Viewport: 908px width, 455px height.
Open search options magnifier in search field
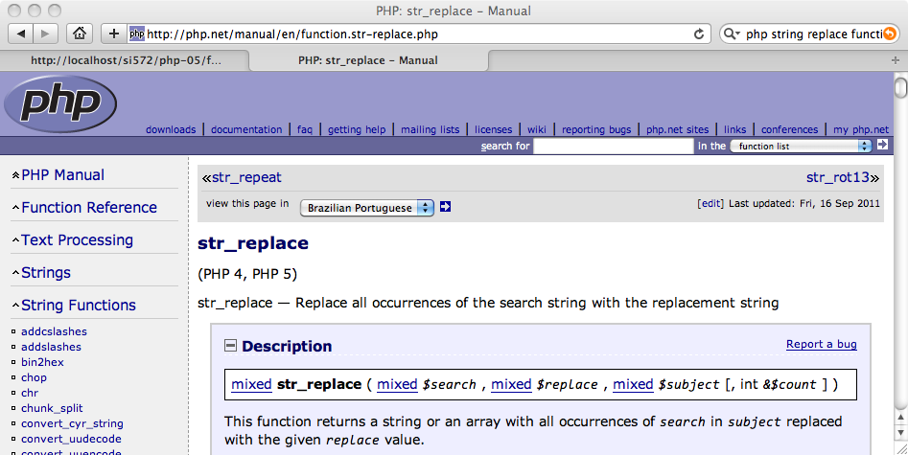click(732, 34)
